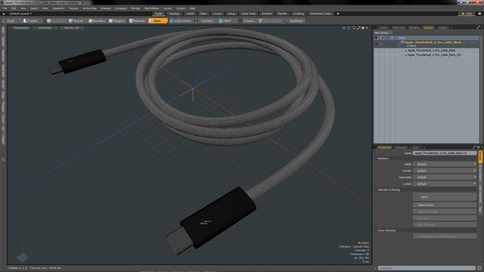Toggle visibility eye of Apple_Thunderbolt group
The height and width of the screenshot is (272, 484).
[x=376, y=44]
